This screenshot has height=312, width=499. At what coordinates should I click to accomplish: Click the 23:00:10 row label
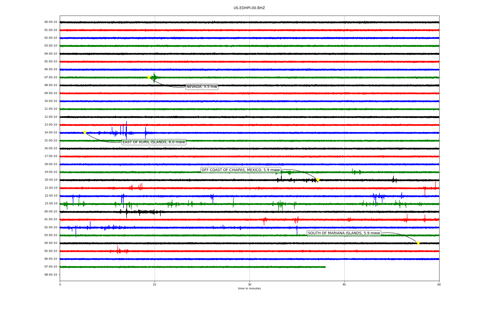[51, 204]
